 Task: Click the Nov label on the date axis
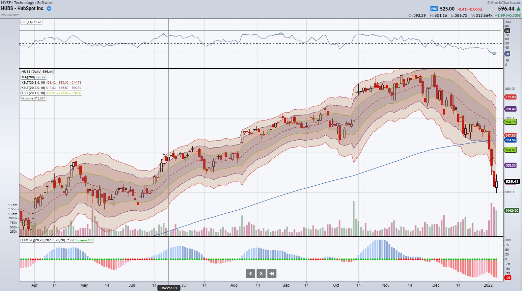[386, 285]
